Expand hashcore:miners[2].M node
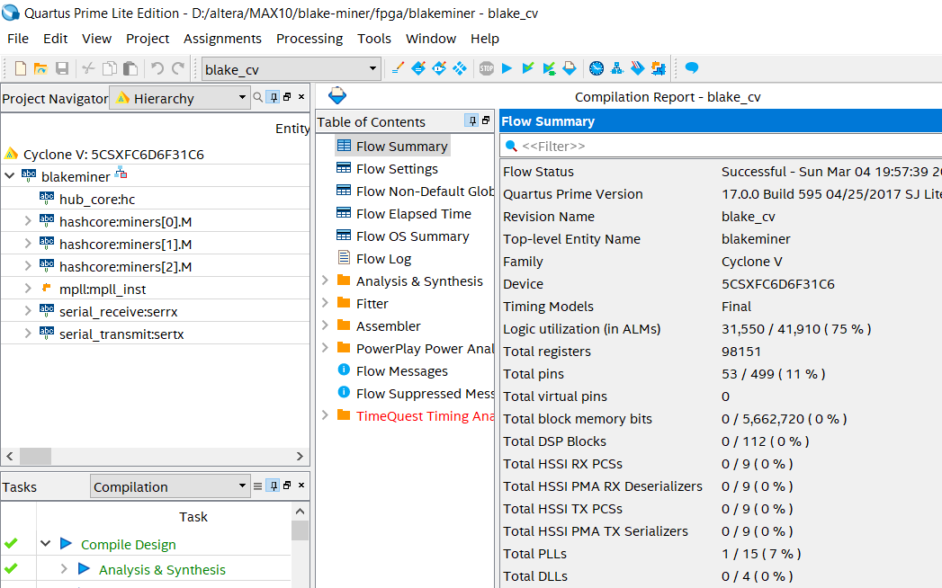This screenshot has height=588, width=942. click(x=28, y=266)
